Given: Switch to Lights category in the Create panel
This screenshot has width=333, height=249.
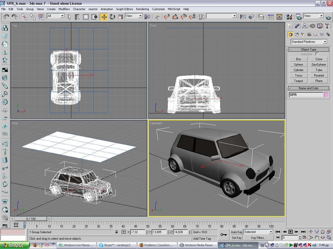Looking at the screenshot, I should (x=303, y=34).
